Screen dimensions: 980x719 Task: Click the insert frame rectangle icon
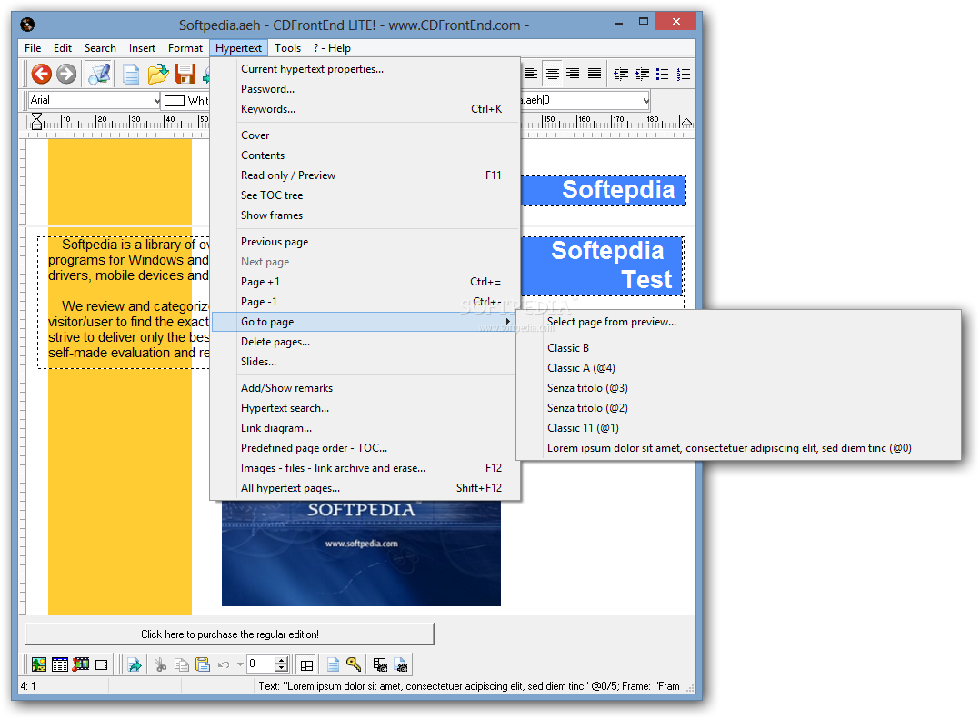click(101, 664)
